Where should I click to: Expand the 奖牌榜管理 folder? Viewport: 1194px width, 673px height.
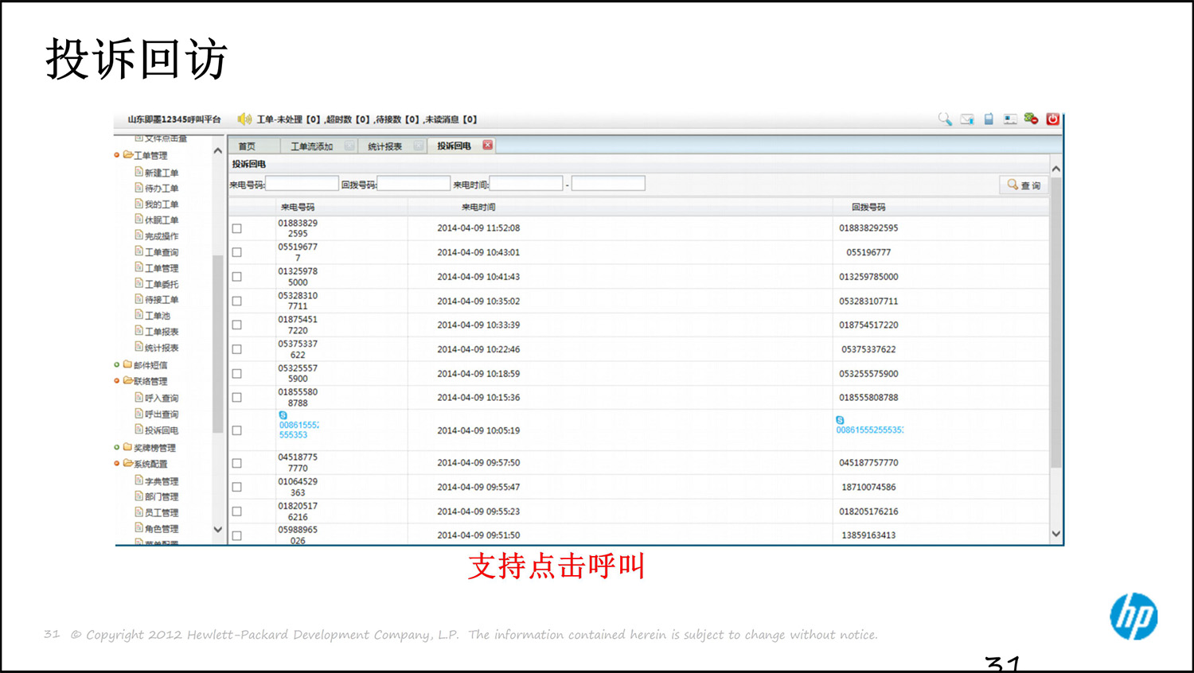[x=117, y=447]
